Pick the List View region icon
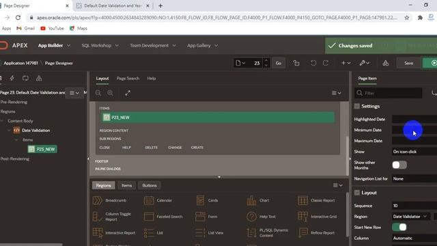Viewport: 437px width, 246px height. click(x=200, y=232)
